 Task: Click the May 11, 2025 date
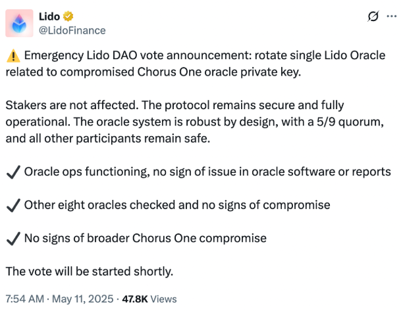tap(83, 299)
